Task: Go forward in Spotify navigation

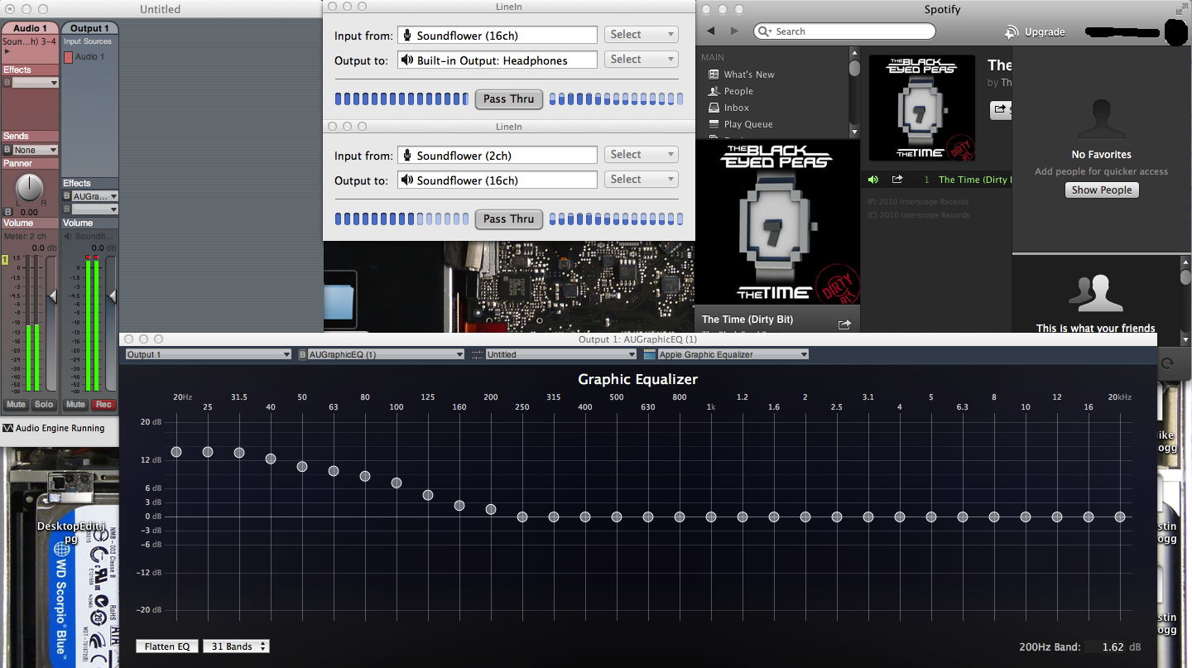Action: [x=734, y=31]
